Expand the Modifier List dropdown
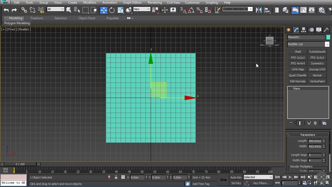Screen dimensions: 332x187 (x=308, y=44)
